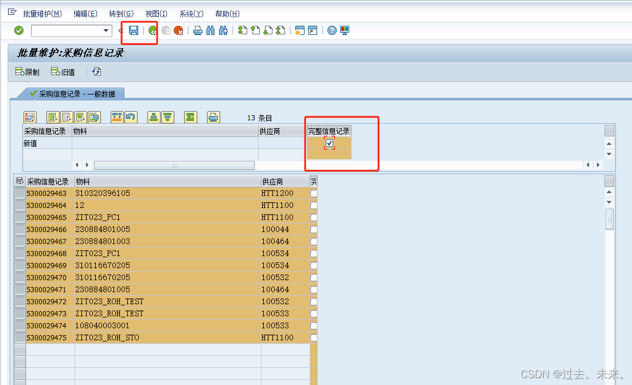Click the 限制 button

(x=28, y=72)
